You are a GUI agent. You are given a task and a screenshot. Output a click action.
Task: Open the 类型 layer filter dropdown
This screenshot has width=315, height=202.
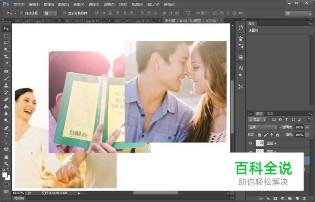click(257, 120)
